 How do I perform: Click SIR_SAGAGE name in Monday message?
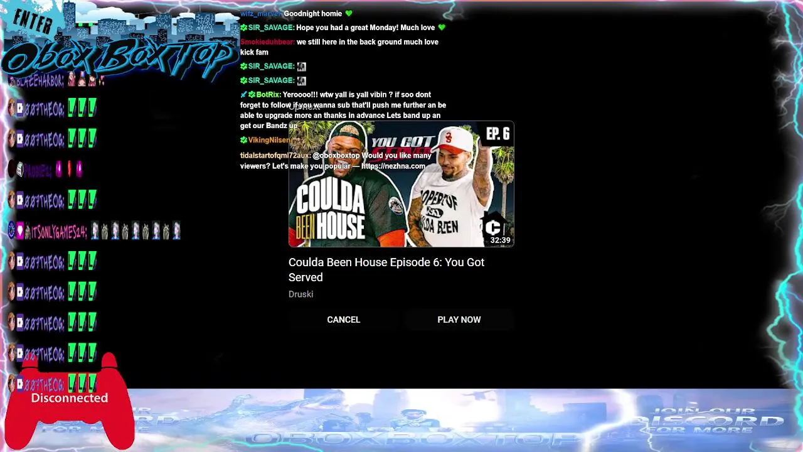point(271,28)
